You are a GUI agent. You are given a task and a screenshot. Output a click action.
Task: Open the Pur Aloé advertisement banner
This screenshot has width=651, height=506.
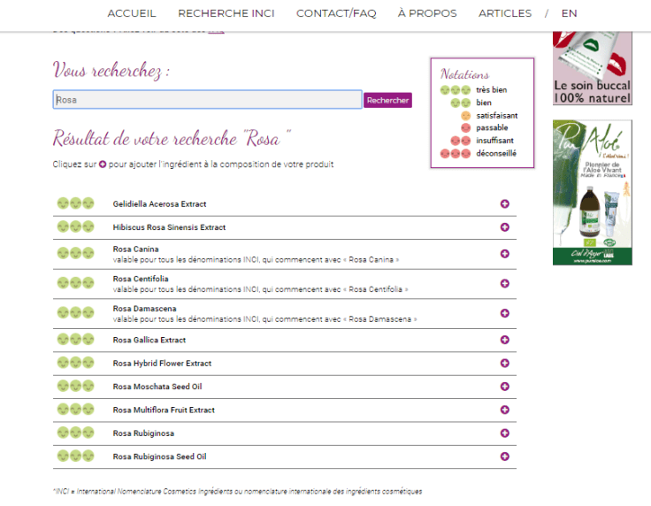[x=592, y=192]
